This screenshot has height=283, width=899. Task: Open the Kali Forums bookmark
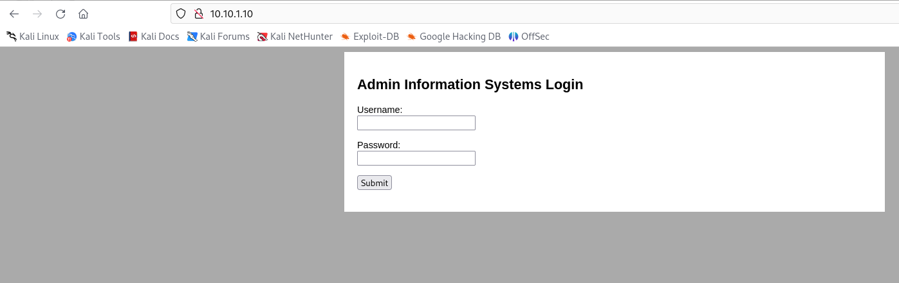[218, 37]
